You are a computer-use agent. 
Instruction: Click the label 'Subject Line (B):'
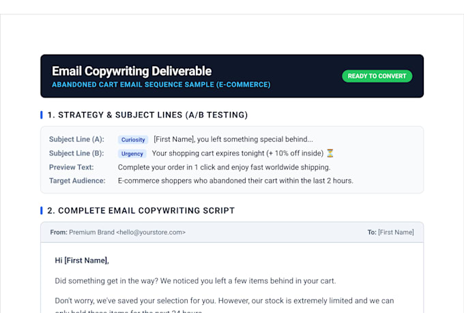coord(76,153)
